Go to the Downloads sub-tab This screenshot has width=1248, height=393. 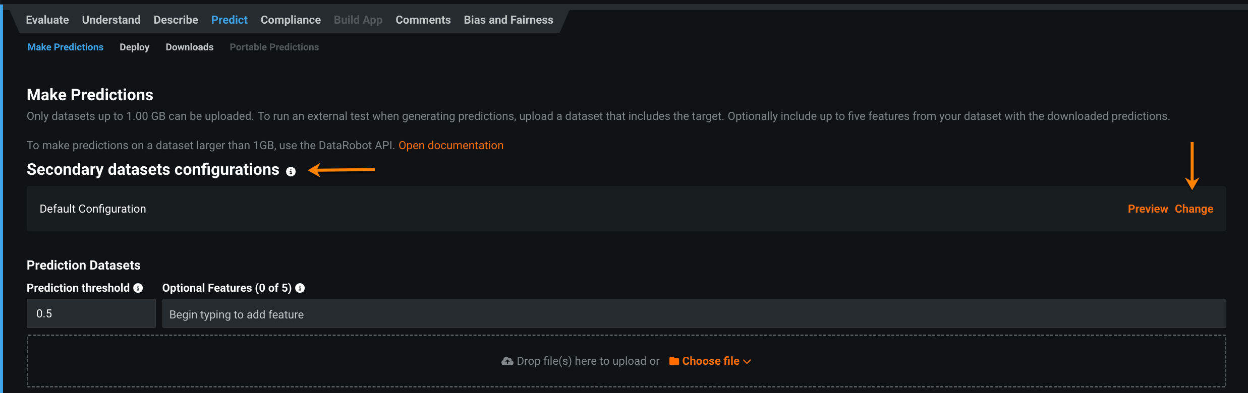pos(190,47)
